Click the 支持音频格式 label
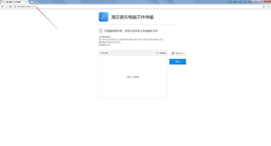 tap(105, 37)
